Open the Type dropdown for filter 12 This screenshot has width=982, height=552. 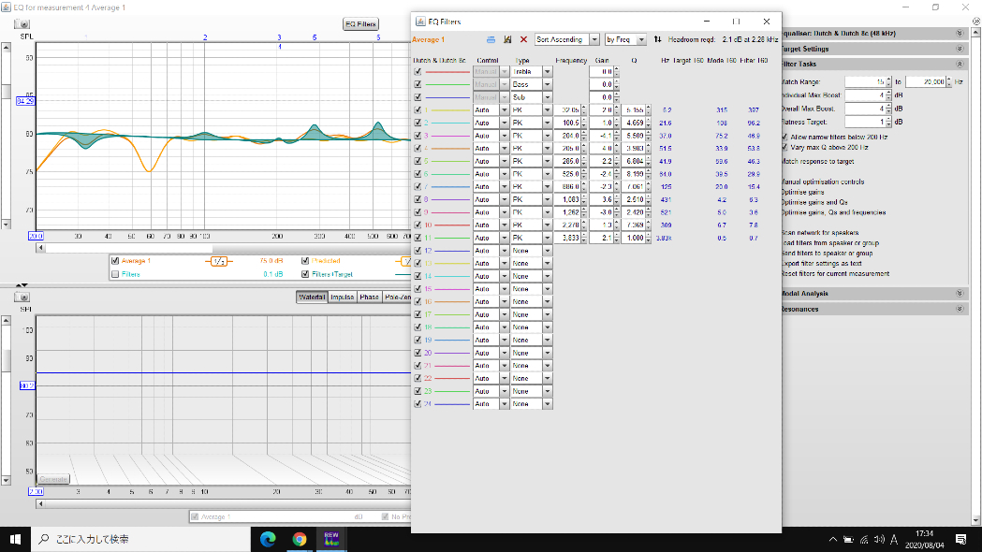(x=547, y=251)
